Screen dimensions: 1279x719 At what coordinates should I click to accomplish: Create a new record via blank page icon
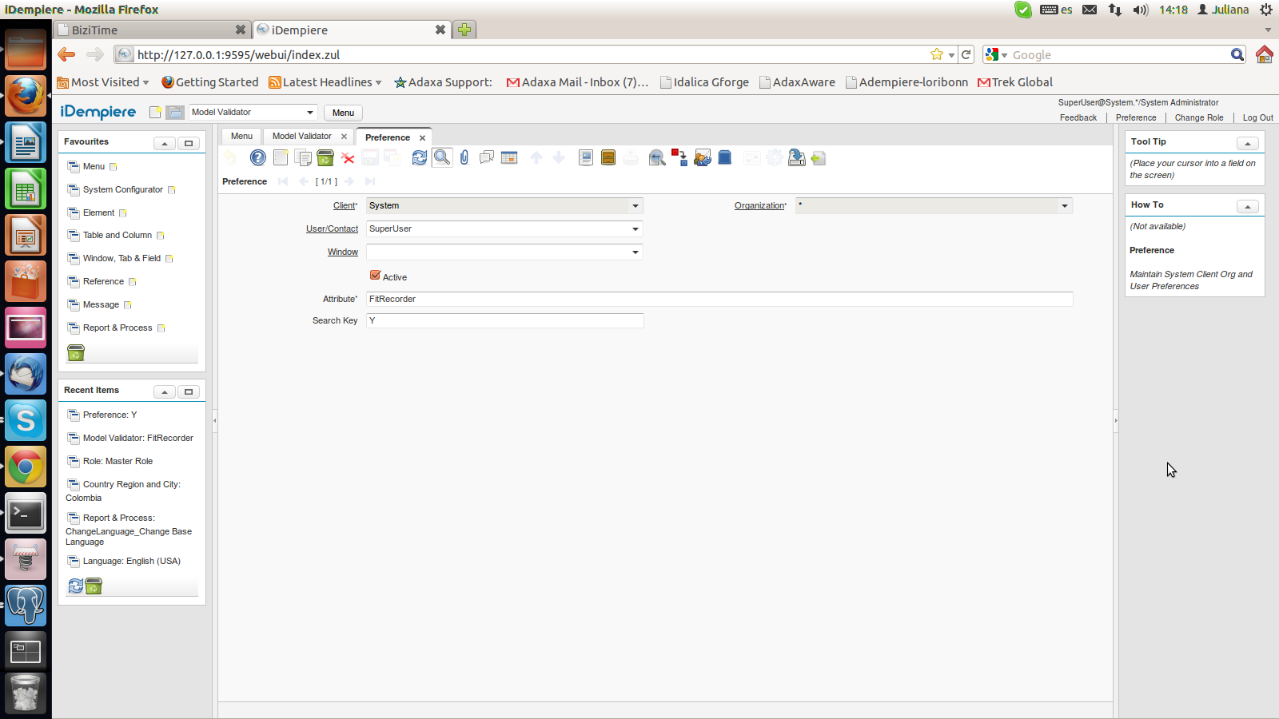click(281, 157)
